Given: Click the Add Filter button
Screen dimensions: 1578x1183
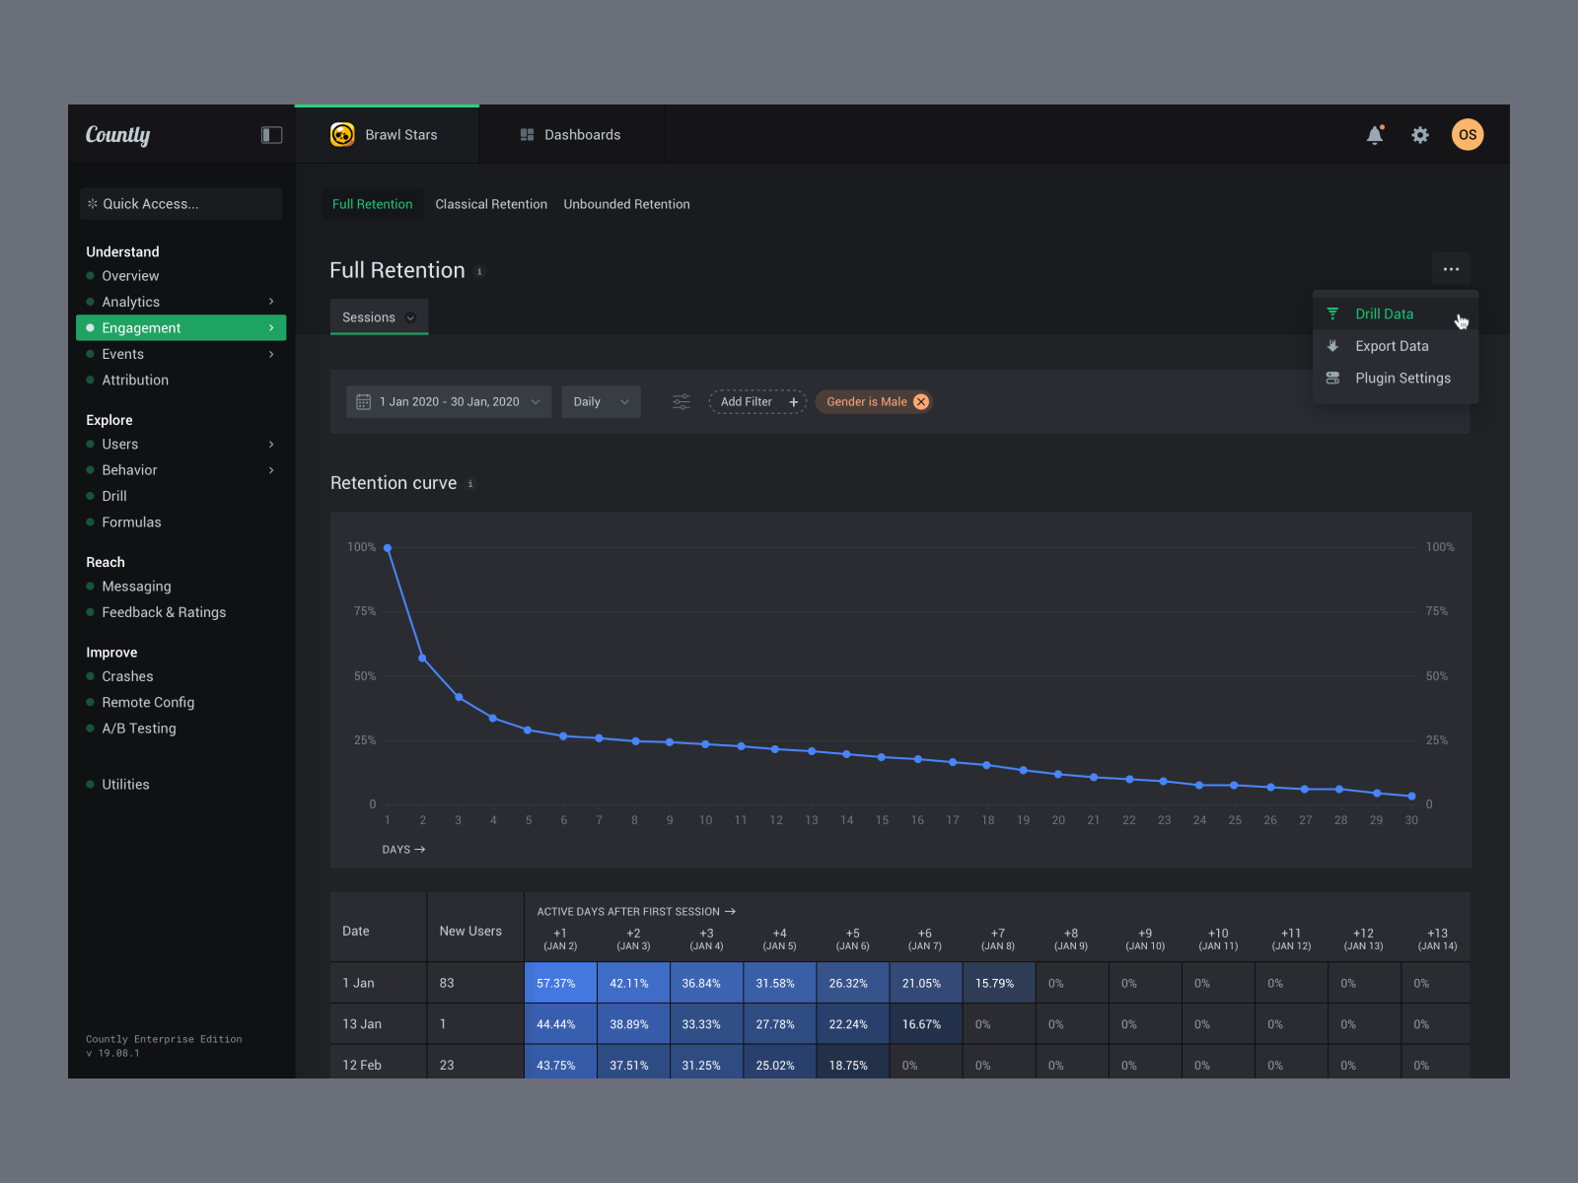Looking at the screenshot, I should pyautogui.click(x=756, y=401).
